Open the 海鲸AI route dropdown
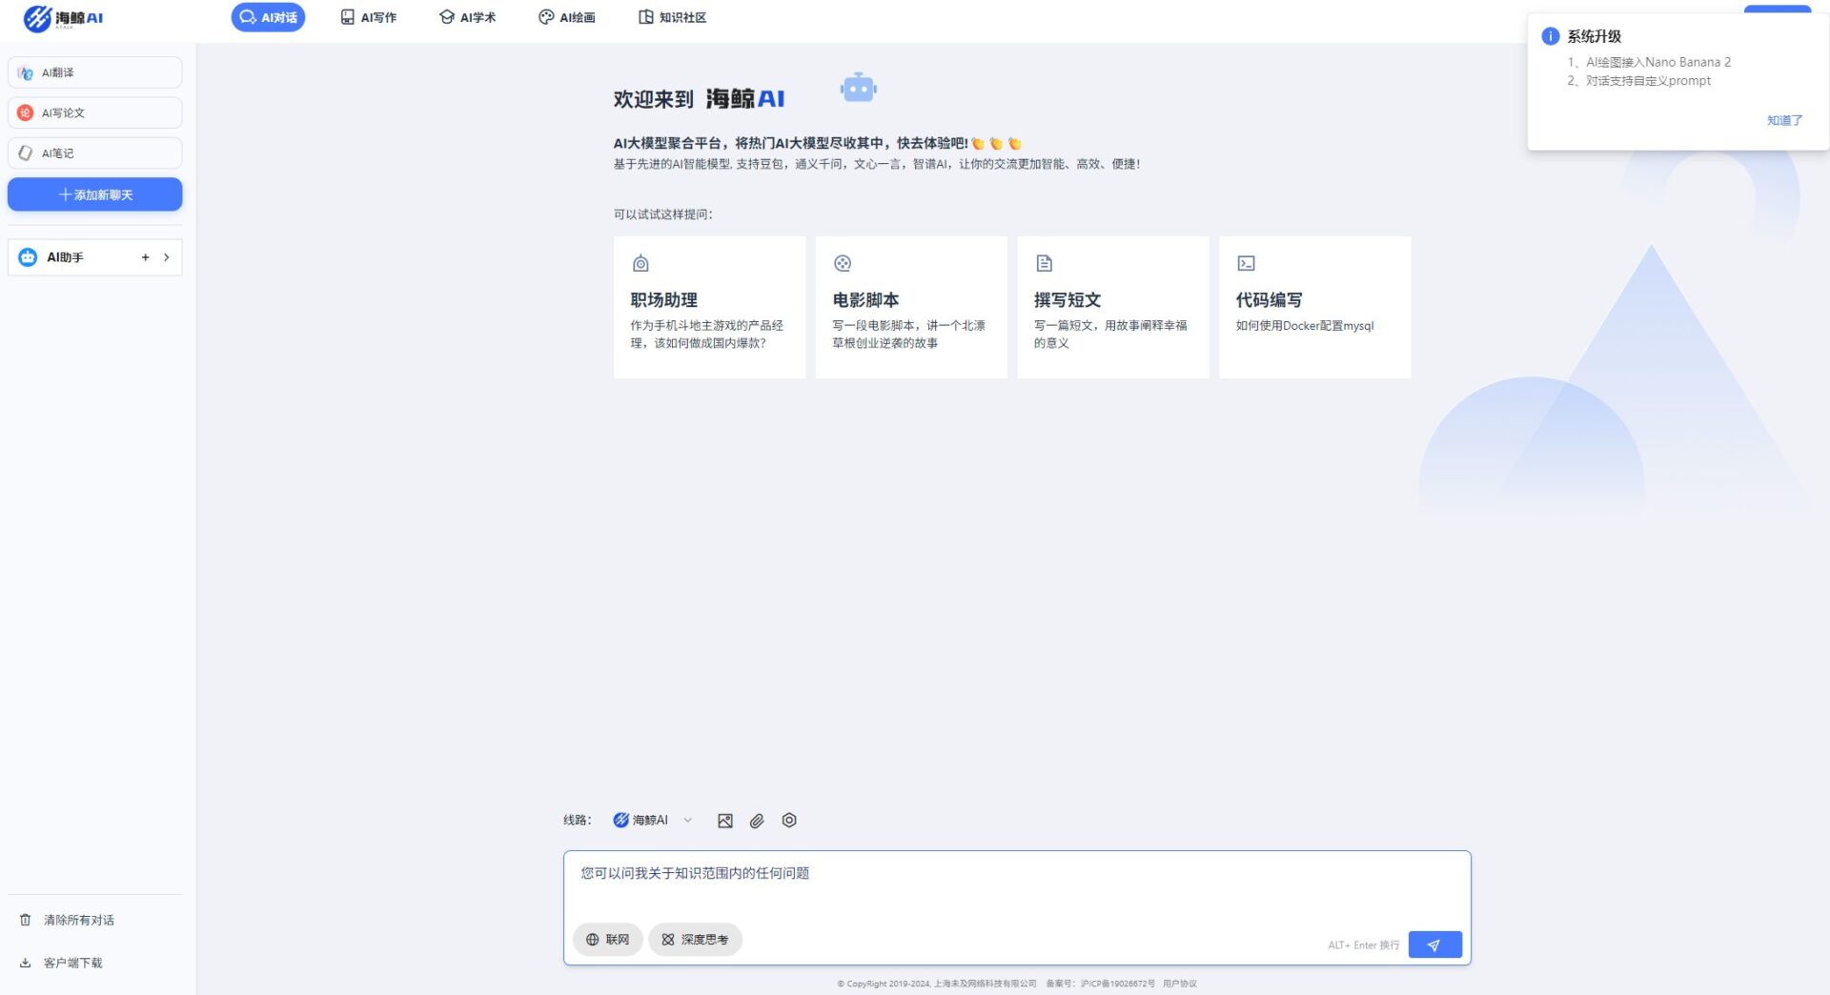This screenshot has height=995, width=1830. (653, 820)
